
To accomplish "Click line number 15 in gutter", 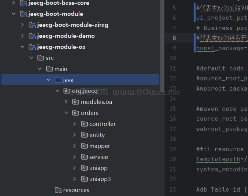I will (173, 109).
